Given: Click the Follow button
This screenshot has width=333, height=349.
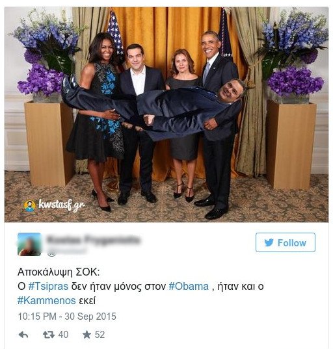Looking at the screenshot, I should [x=286, y=242].
